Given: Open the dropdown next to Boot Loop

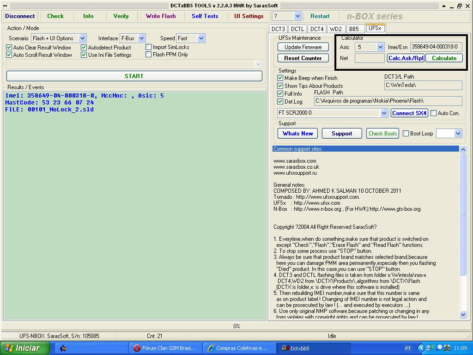Looking at the screenshot, I should tap(458, 134).
